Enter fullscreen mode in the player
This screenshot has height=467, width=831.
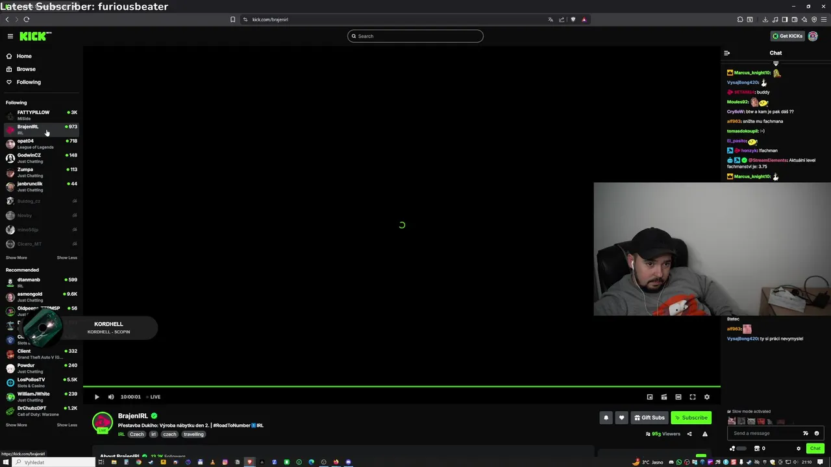(x=693, y=397)
